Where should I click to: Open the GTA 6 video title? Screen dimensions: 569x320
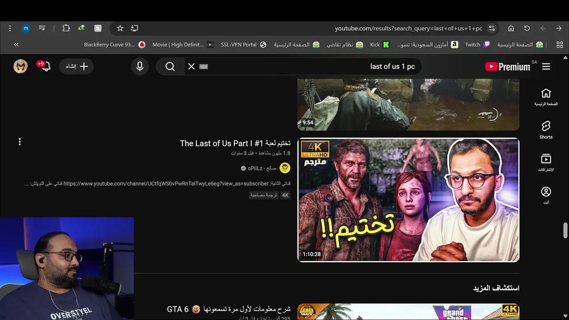(x=229, y=309)
